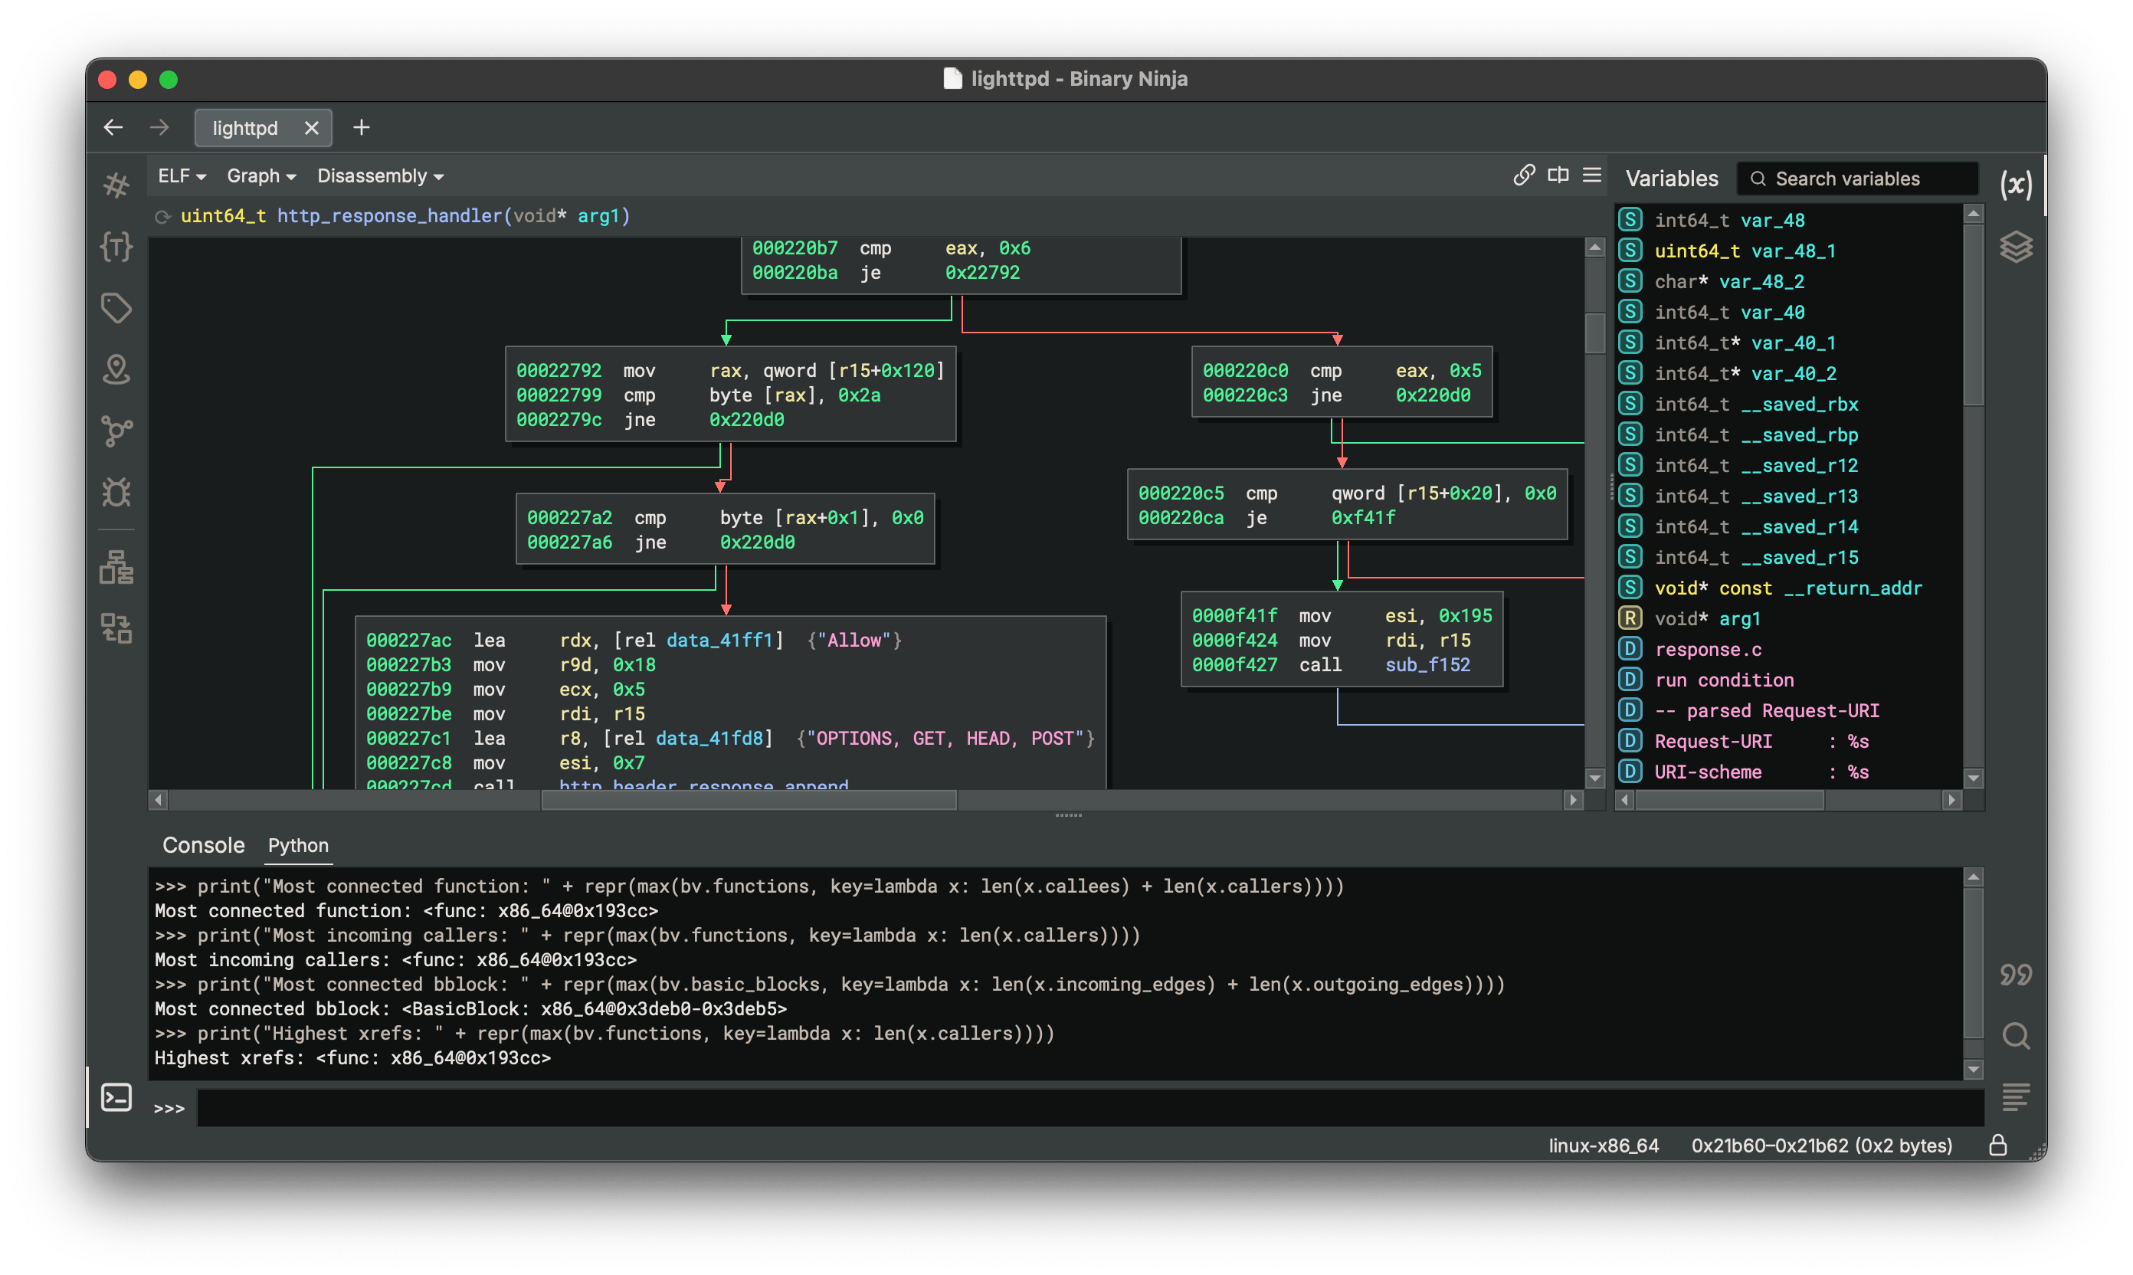Open the Symbols sidebar hash icon
This screenshot has width=2133, height=1275.
click(x=116, y=185)
